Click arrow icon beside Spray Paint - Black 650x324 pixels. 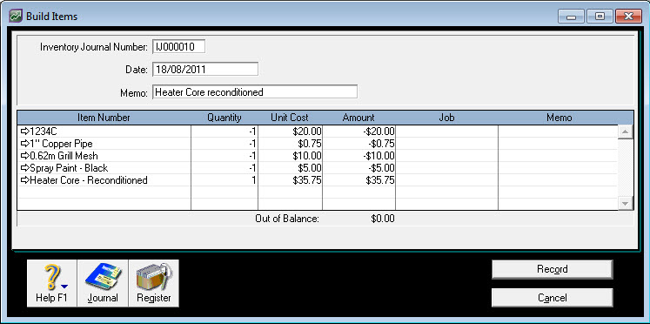pos(25,168)
